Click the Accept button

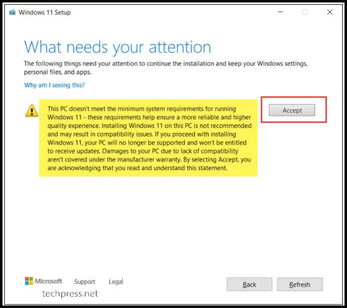pyautogui.click(x=292, y=110)
